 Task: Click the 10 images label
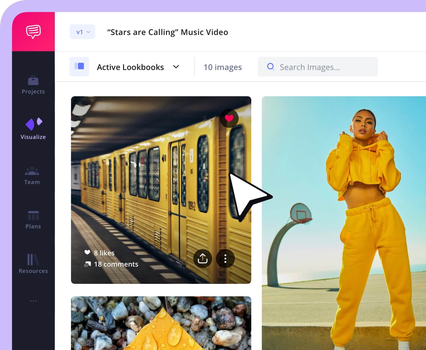pyautogui.click(x=223, y=67)
